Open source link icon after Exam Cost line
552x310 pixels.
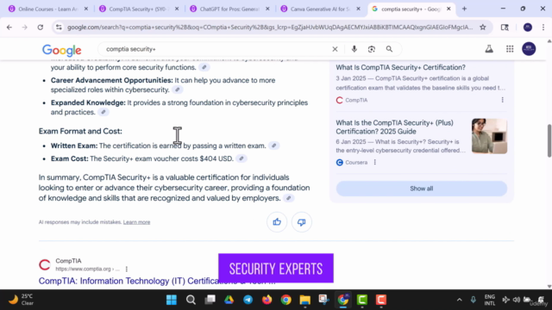[241, 158]
